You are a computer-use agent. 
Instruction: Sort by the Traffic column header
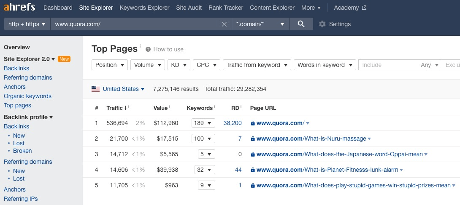click(116, 108)
